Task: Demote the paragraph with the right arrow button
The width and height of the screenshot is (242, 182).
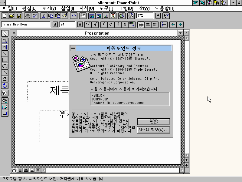Action: (x=180, y=25)
